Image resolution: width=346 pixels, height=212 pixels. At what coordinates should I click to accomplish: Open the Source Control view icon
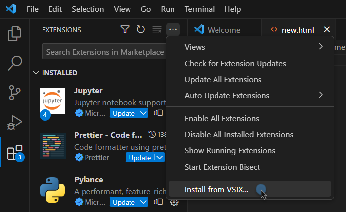point(15,92)
